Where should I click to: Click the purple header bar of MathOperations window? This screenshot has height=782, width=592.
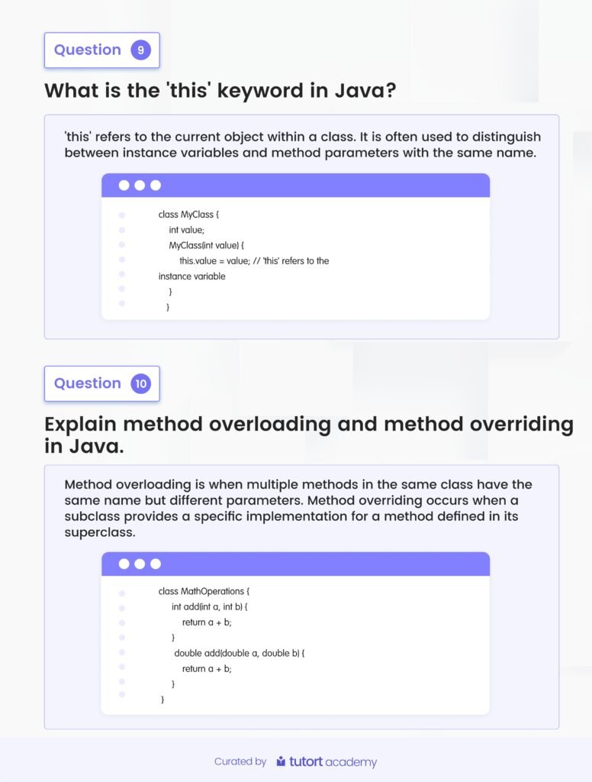(320, 564)
